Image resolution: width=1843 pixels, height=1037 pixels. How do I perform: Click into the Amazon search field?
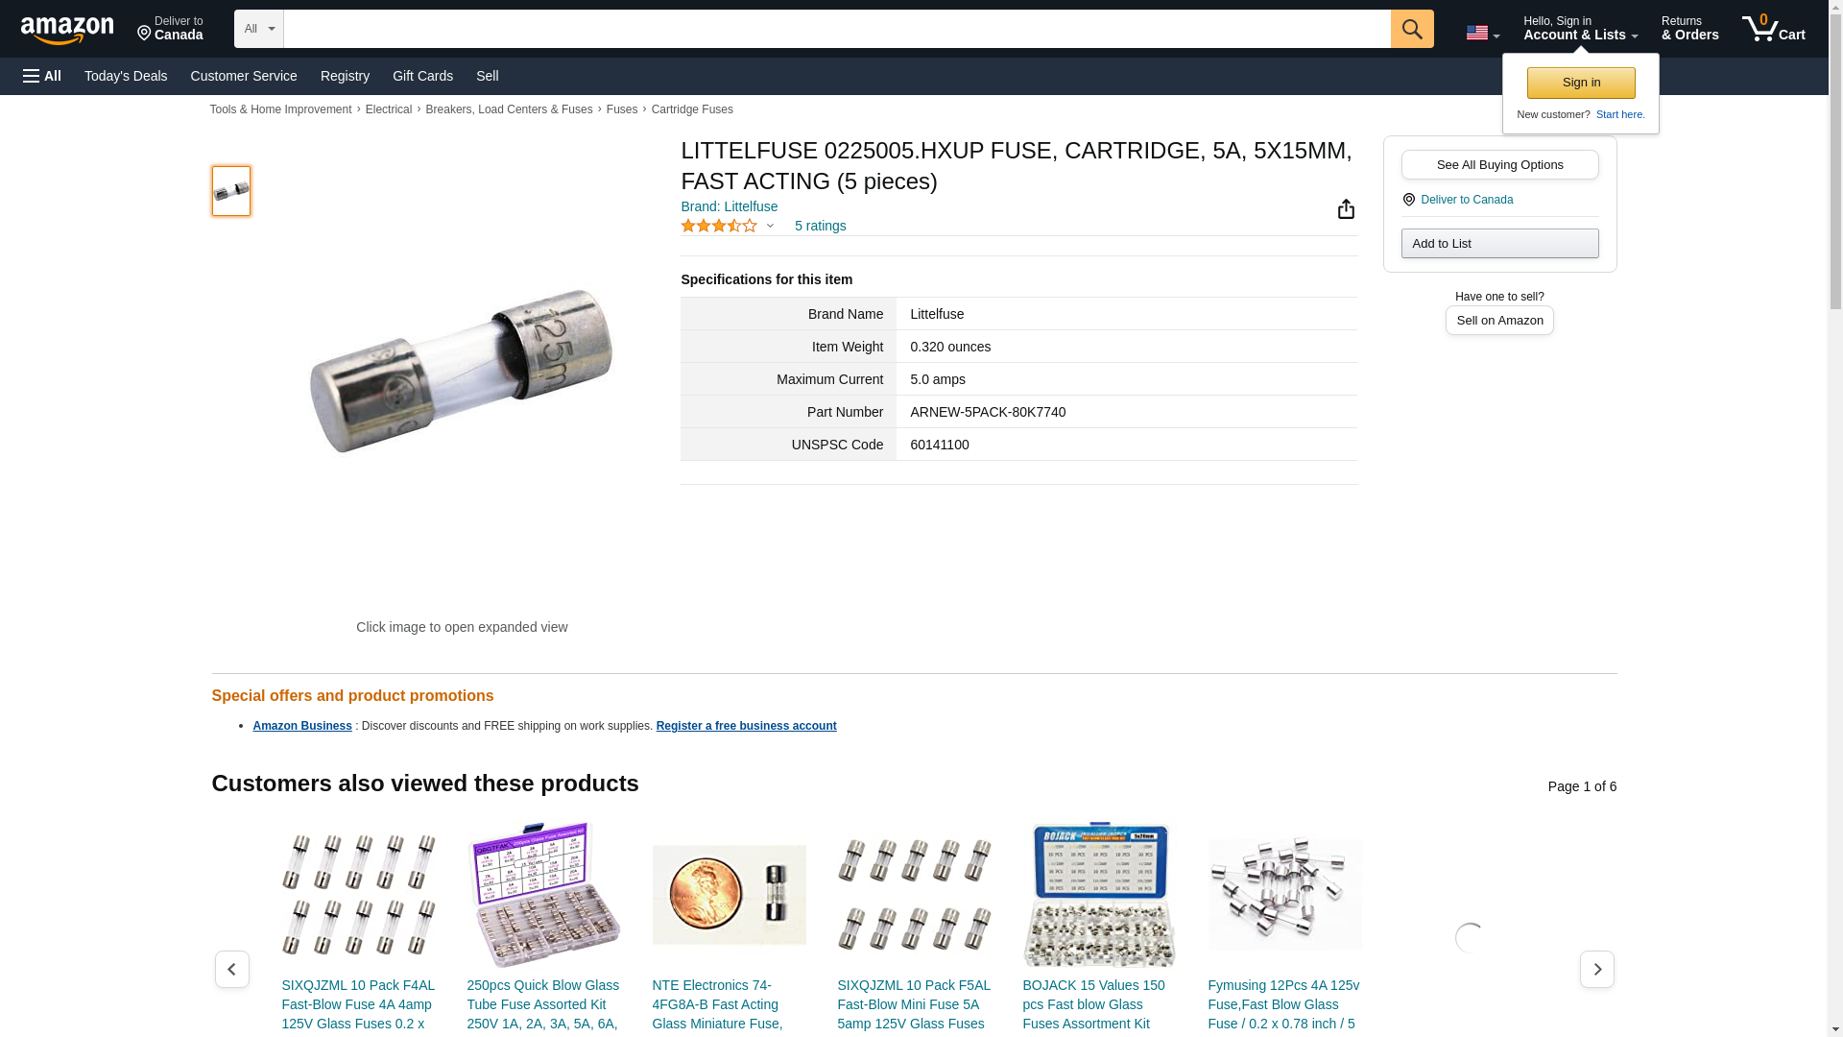pyautogui.click(x=837, y=29)
